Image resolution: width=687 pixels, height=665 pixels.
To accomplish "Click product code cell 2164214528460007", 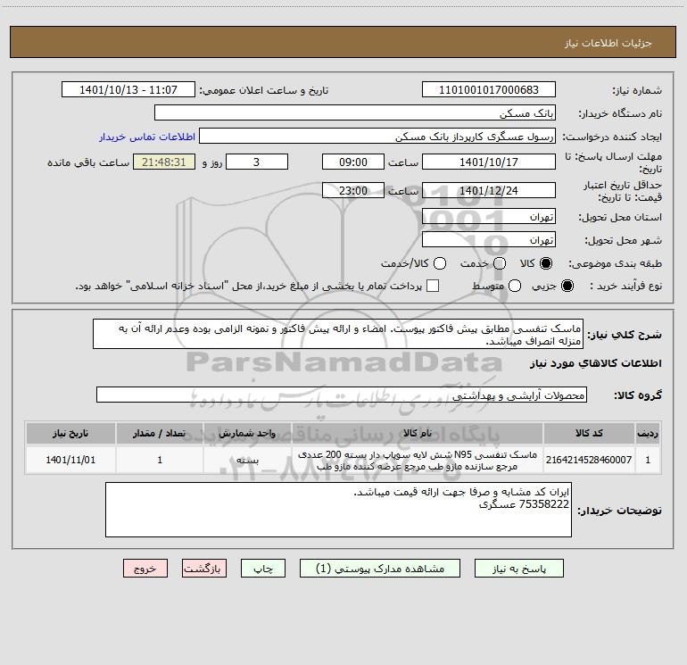I will pos(589,460).
